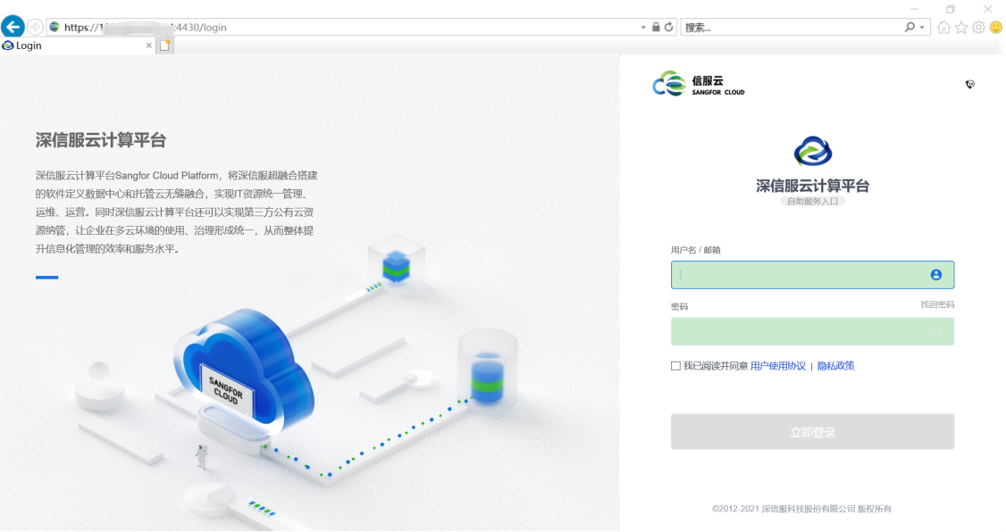This screenshot has width=1006, height=532.
Task: Toggle password visibility with the eye icon
Action: pos(936,331)
